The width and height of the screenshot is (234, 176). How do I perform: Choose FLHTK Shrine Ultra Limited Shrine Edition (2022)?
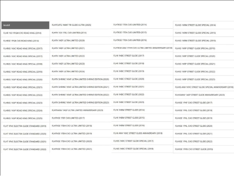click(x=80, y=95)
